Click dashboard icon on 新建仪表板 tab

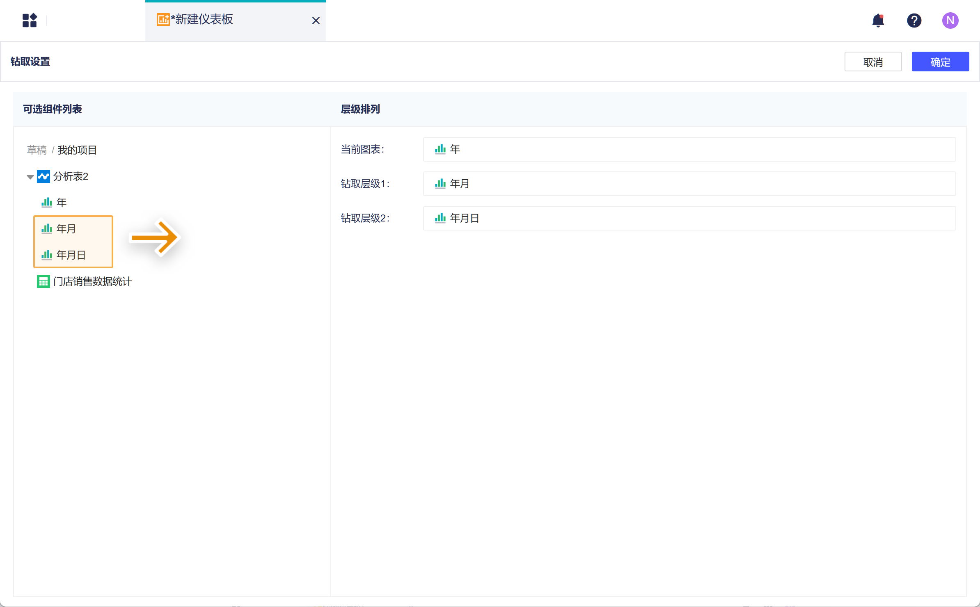pyautogui.click(x=163, y=19)
